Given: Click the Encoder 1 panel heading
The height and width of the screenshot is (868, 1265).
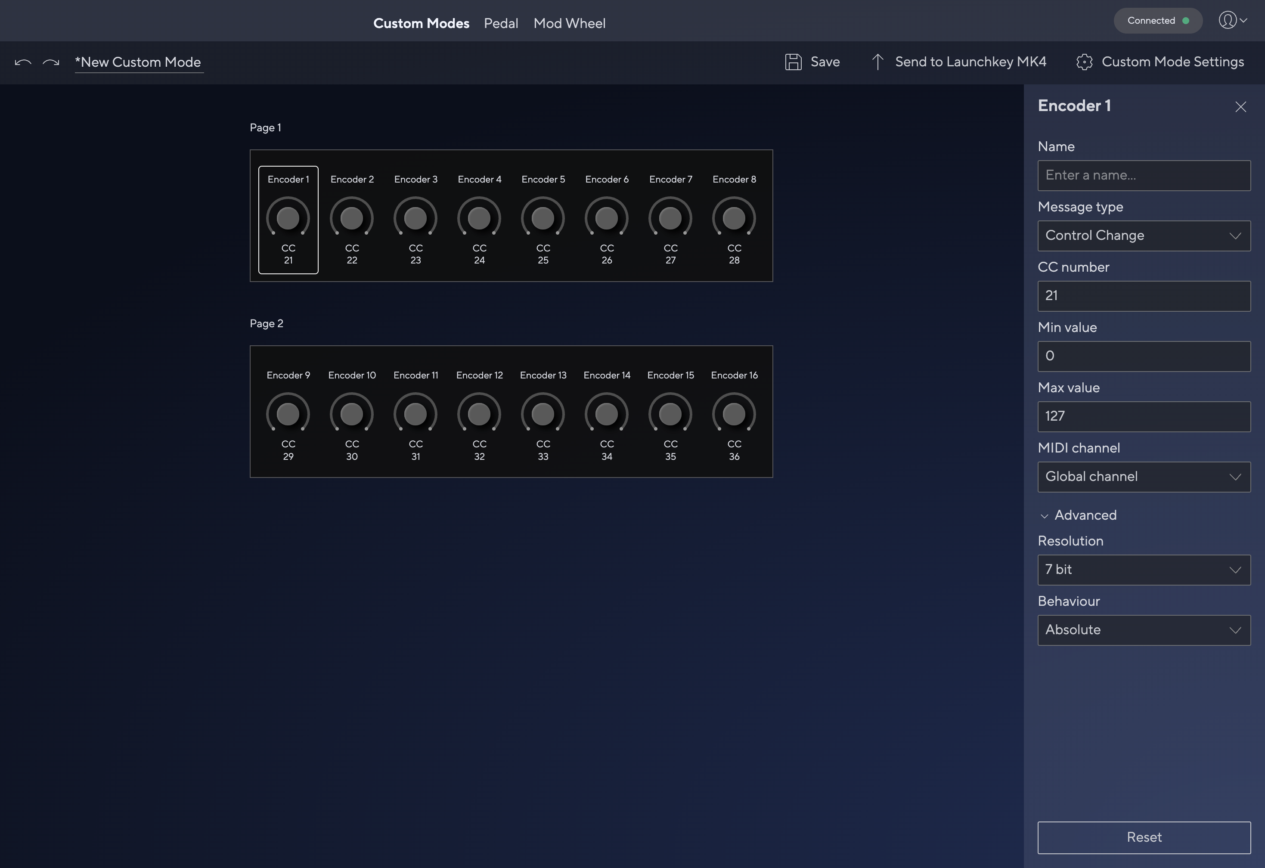Looking at the screenshot, I should coord(1074,105).
